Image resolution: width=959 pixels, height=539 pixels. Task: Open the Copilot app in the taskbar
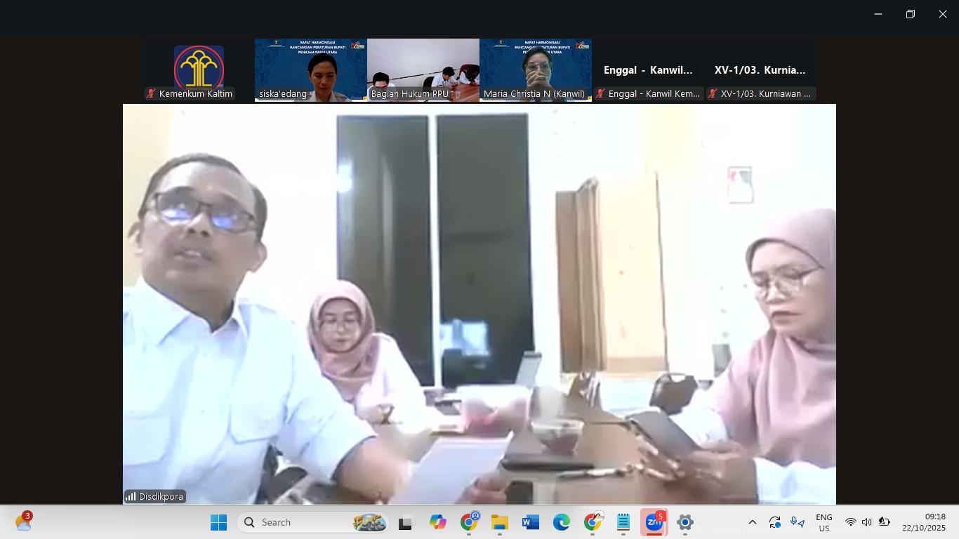click(437, 523)
